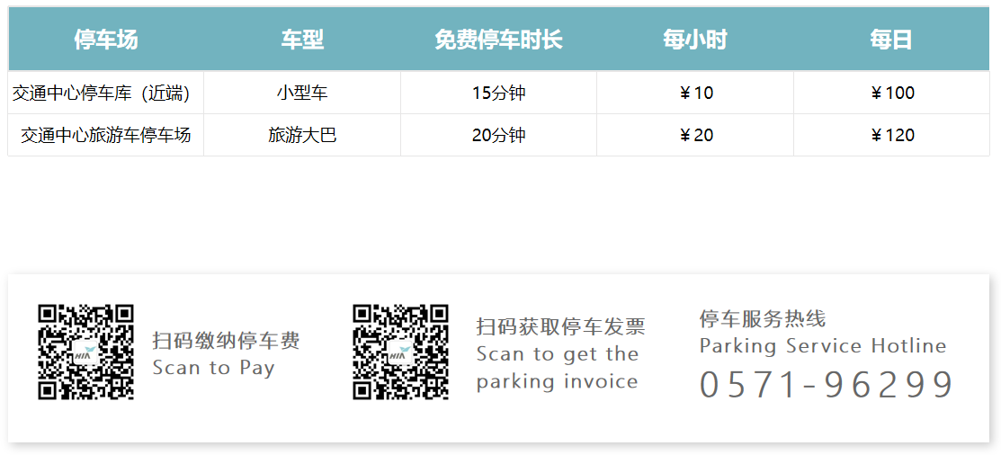
Task: Click the 车型 column header
Action: pyautogui.click(x=302, y=40)
